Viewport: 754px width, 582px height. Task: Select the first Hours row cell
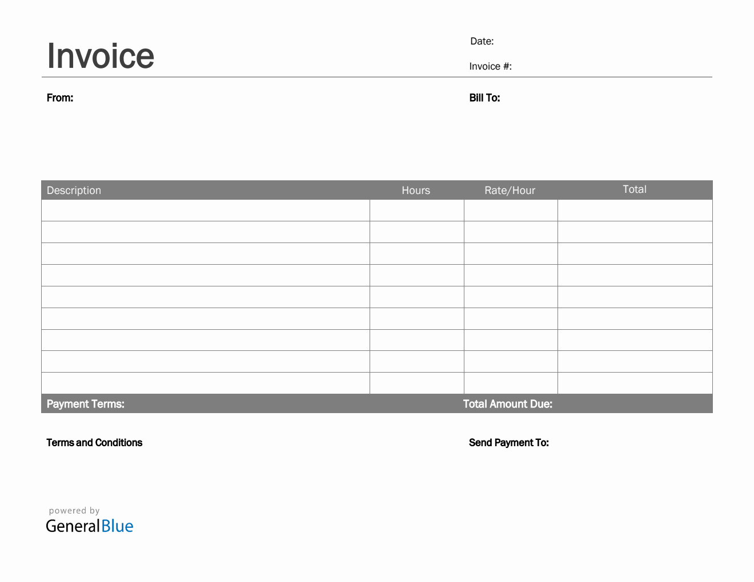416,211
